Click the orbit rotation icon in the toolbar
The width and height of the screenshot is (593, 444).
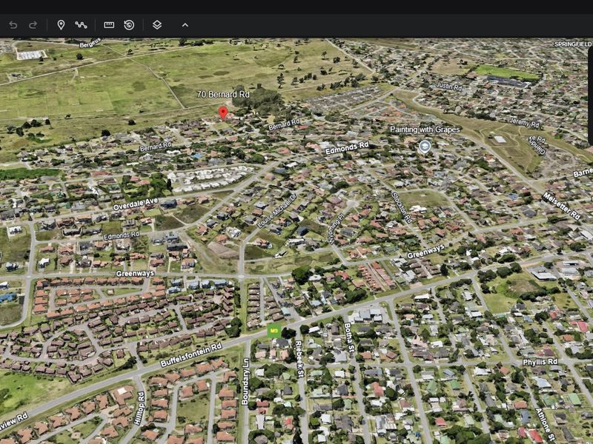coord(128,24)
